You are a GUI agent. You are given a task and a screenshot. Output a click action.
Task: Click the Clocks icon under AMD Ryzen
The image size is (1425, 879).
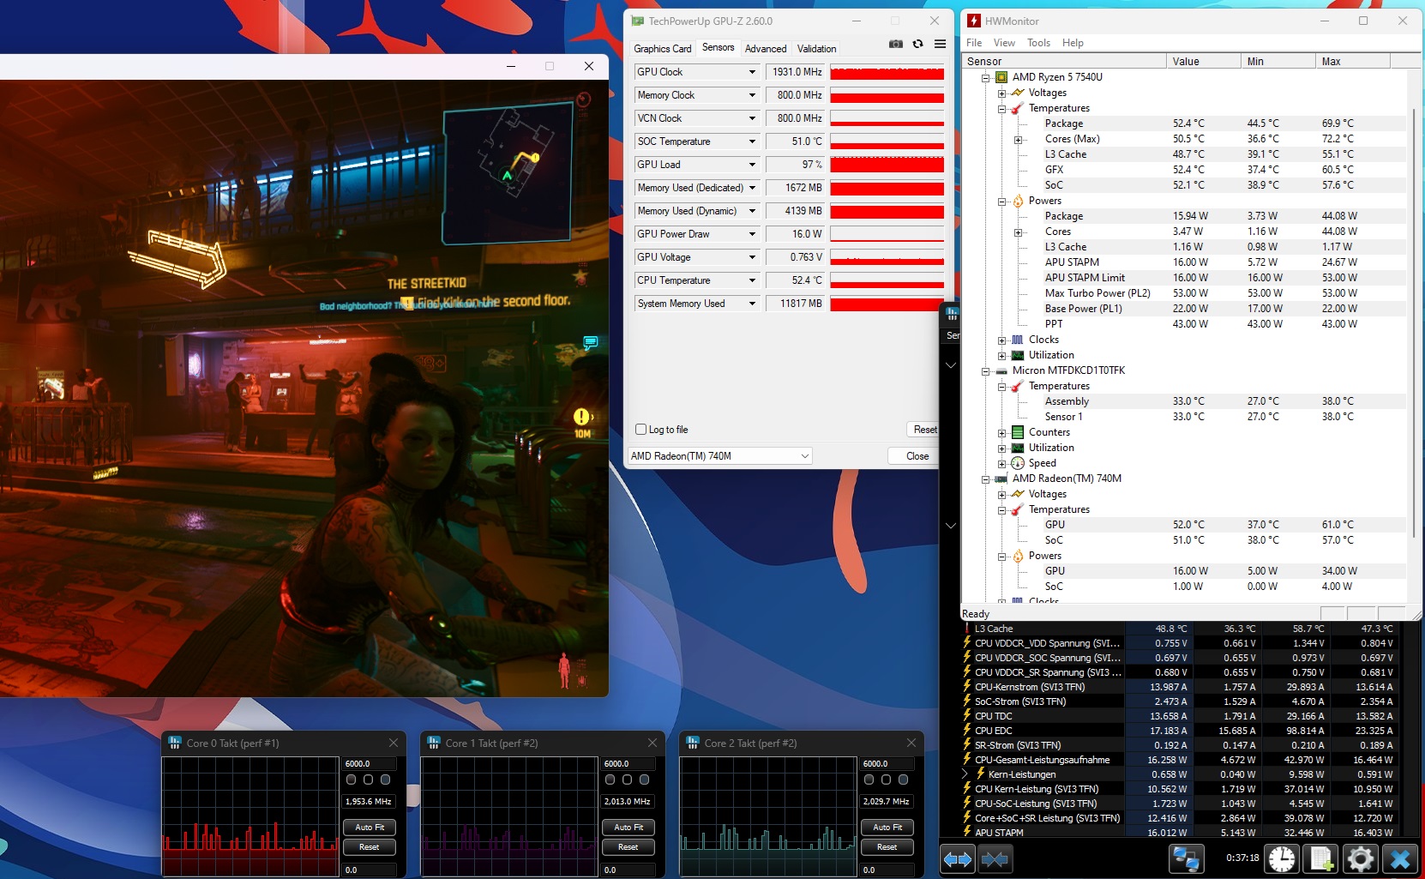[1018, 340]
